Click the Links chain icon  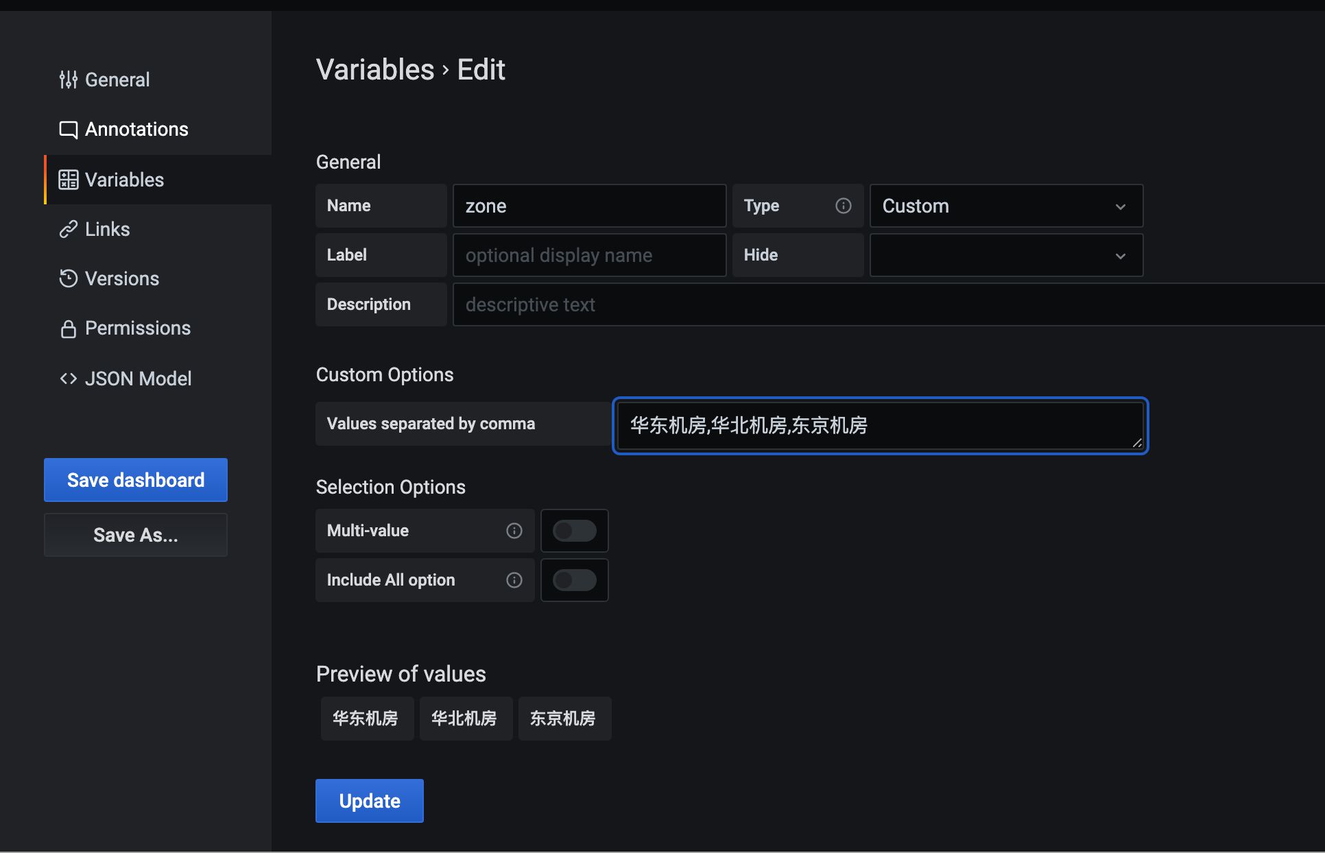68,229
